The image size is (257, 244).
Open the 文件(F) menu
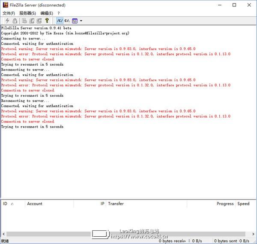point(9,13)
